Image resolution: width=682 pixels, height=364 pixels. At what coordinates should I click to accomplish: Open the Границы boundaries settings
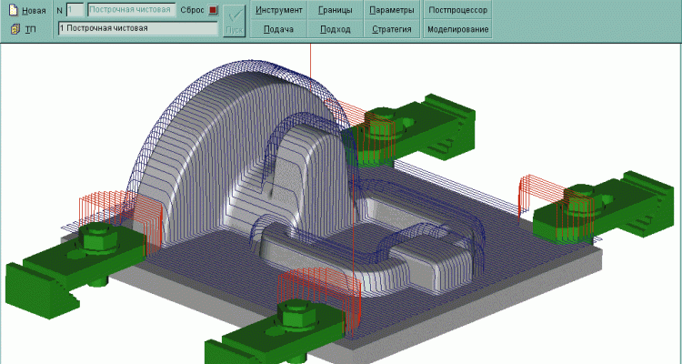point(335,11)
